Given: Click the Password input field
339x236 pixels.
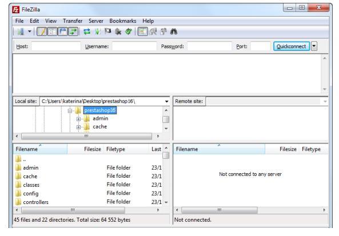Looking at the screenshot, I should tap(209, 46).
